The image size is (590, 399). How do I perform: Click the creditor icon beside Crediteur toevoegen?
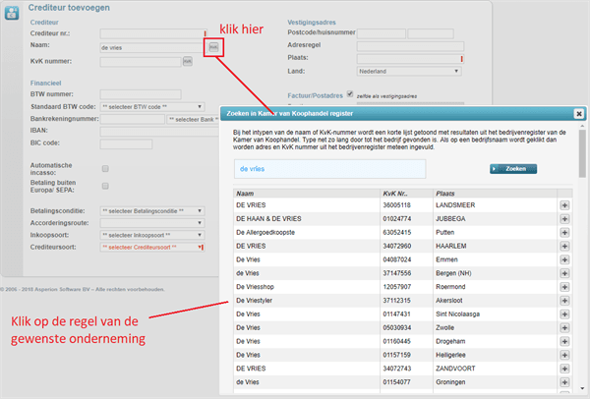point(12,13)
